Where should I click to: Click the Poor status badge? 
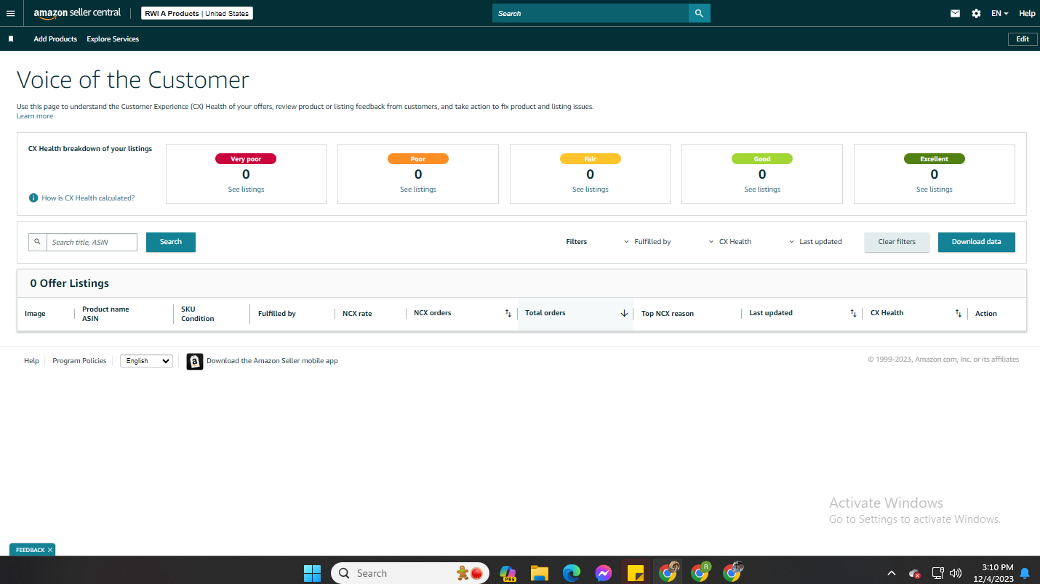point(418,159)
